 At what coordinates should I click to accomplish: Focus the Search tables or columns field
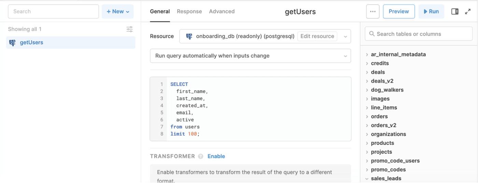422,34
